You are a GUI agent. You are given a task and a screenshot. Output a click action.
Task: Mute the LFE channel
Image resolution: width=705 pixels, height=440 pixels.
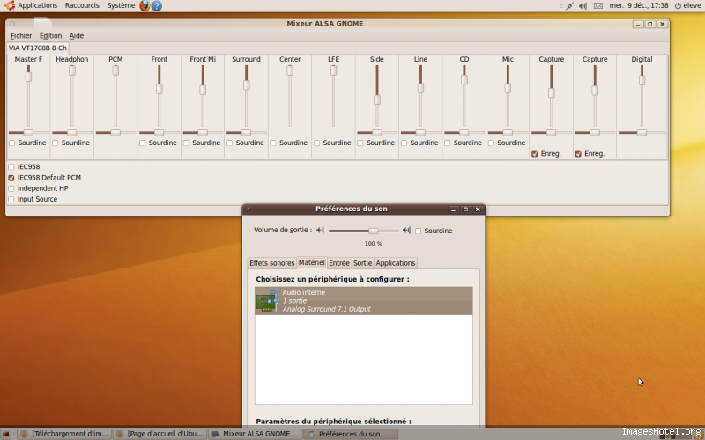pyautogui.click(x=317, y=143)
